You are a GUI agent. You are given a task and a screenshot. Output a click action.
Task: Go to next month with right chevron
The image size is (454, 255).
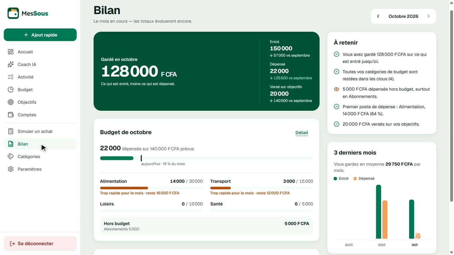(428, 16)
